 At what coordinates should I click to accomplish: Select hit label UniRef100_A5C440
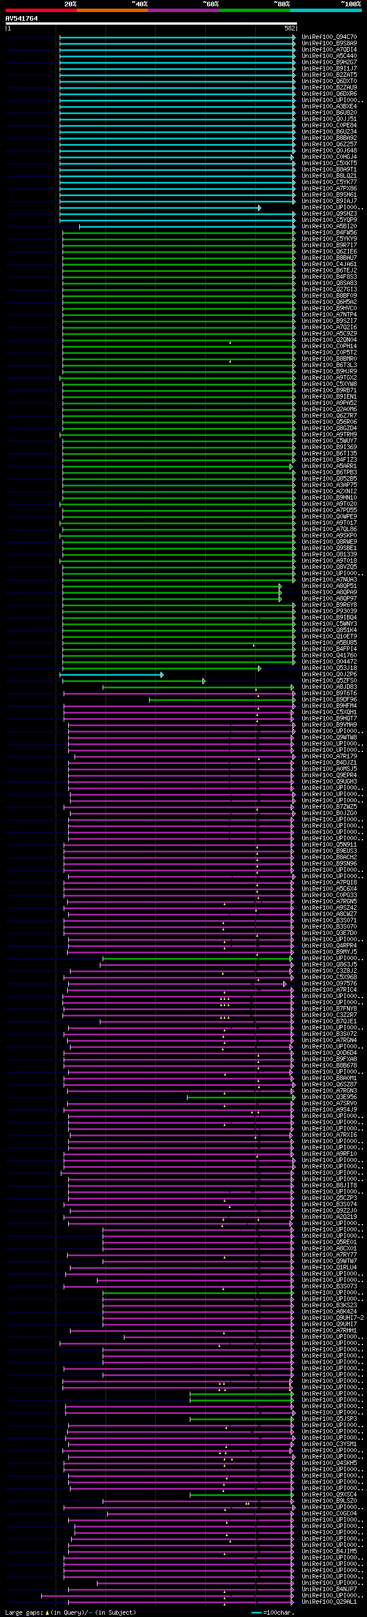click(329, 56)
